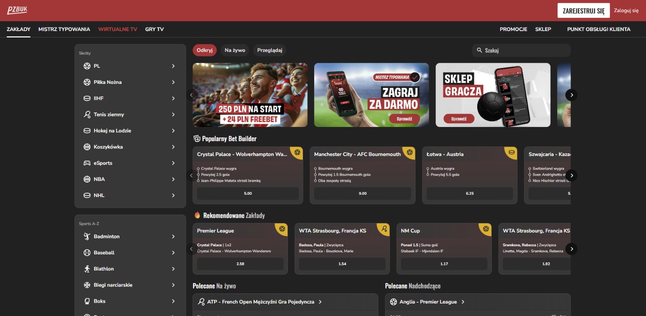This screenshot has height=316, width=646.
Task: Click the ZAREJESTRUJ SIĘ button
Action: coord(583,10)
